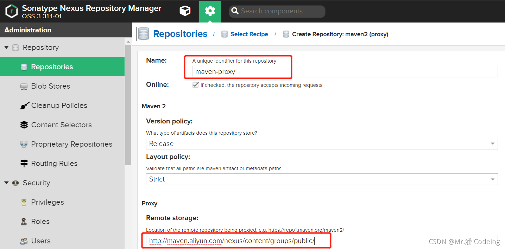The image size is (505, 249).
Task: Click the search magnifier icon
Action: click(x=235, y=11)
